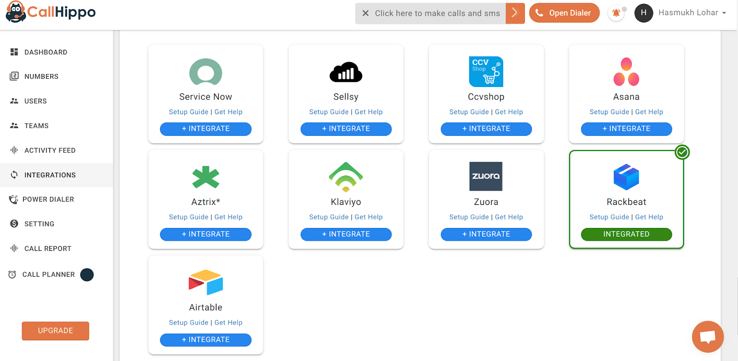The height and width of the screenshot is (361, 738).
Task: Click the Klaviyo logo
Action: point(346,177)
